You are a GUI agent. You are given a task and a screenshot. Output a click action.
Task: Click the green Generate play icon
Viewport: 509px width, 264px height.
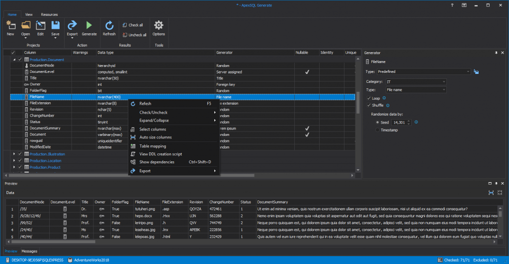pos(89,25)
